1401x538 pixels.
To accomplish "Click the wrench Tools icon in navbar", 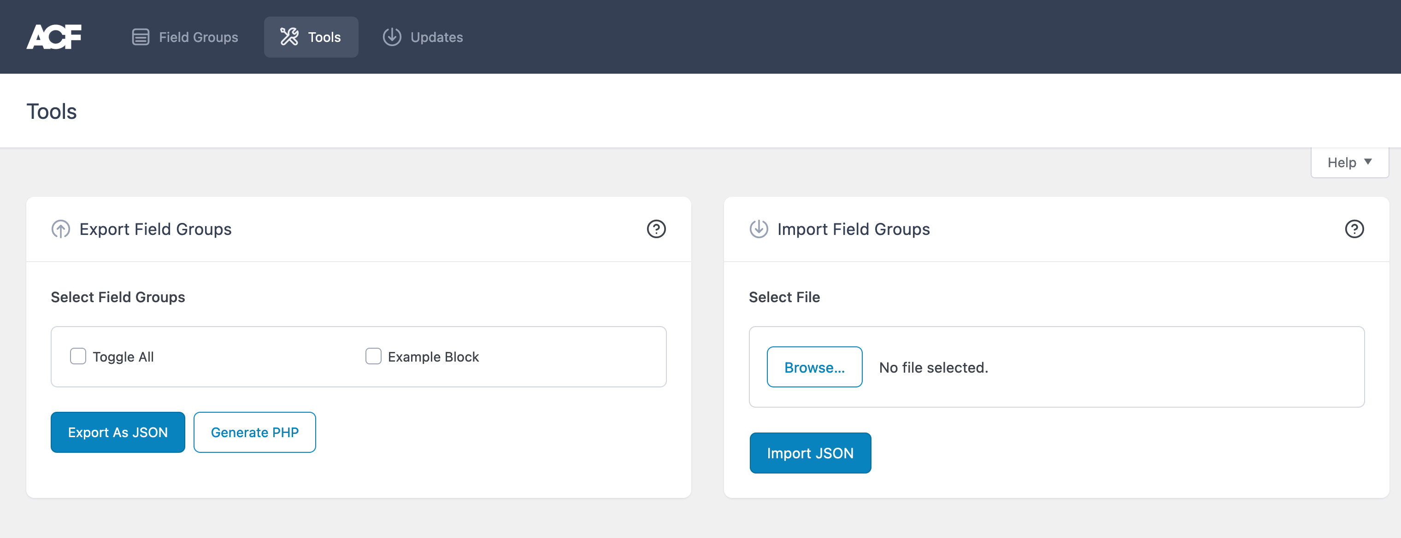I will (x=289, y=36).
